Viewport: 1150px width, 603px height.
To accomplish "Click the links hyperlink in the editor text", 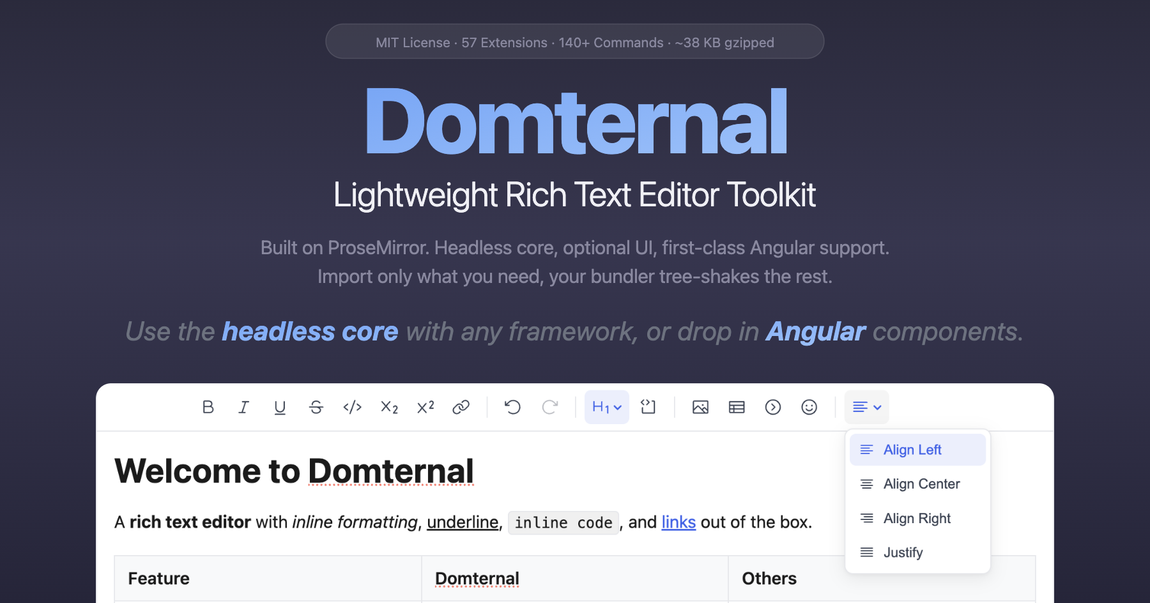I will [678, 522].
